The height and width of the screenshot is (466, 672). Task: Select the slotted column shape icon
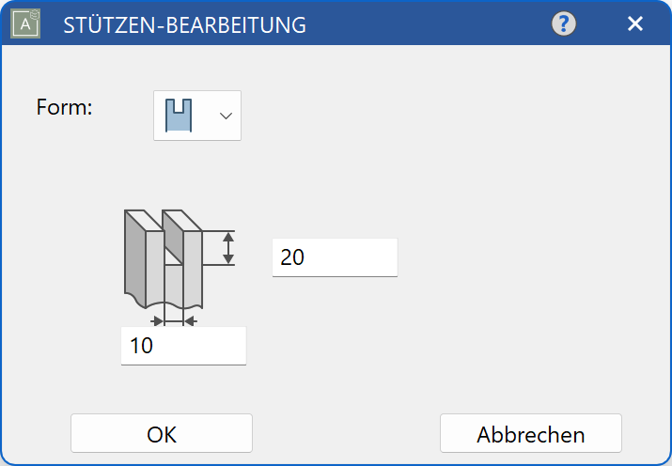click(x=179, y=115)
